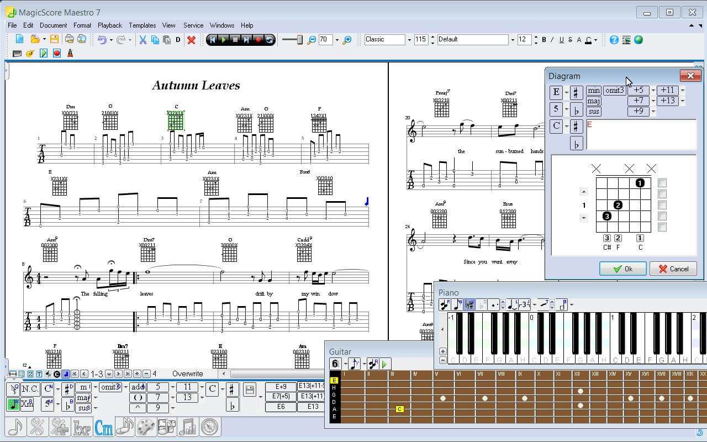This screenshot has width=707, height=442.
Task: Expand the C bass note dropdown in chord panel
Action: pyautogui.click(x=222, y=389)
